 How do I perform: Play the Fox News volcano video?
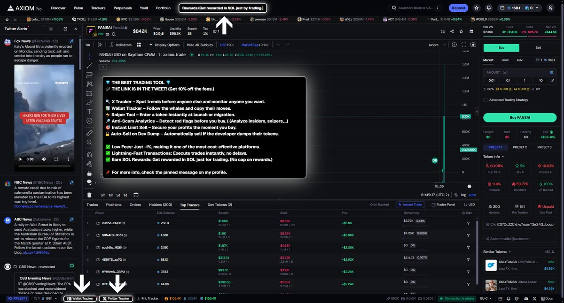[x=20, y=159]
